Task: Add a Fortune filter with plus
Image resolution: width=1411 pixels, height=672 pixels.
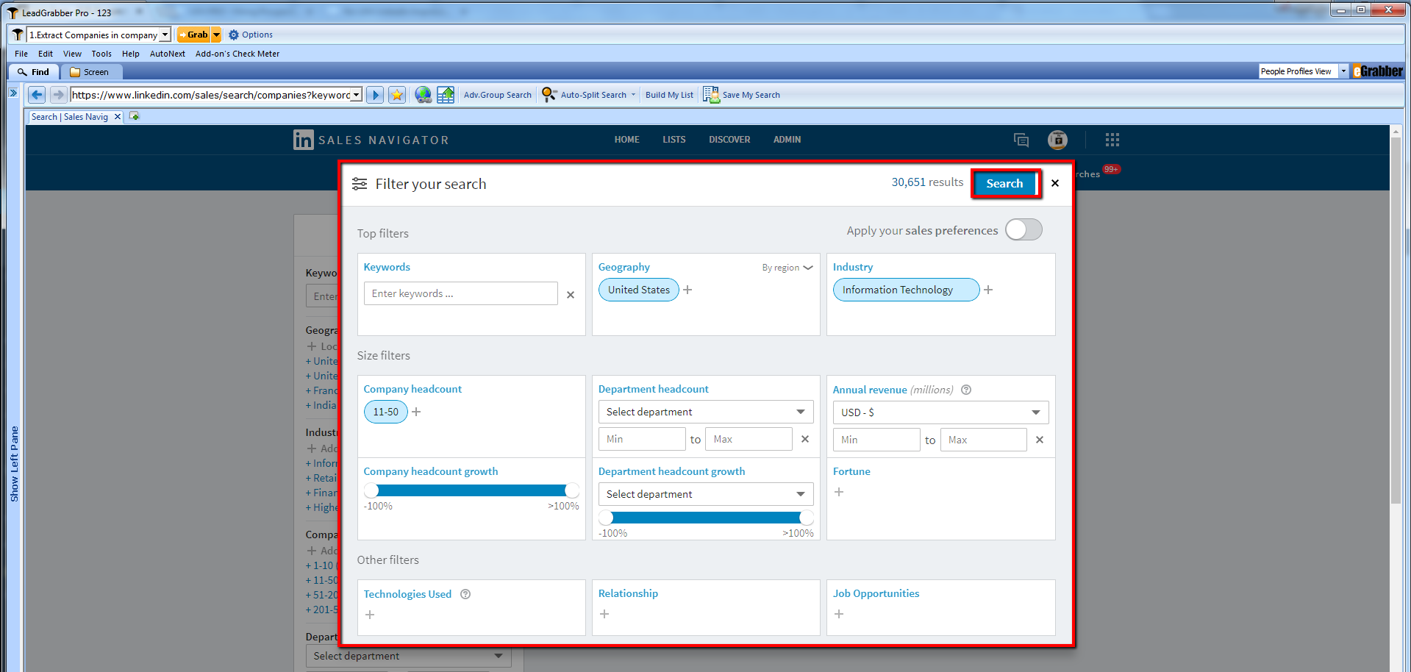Action: [x=839, y=492]
